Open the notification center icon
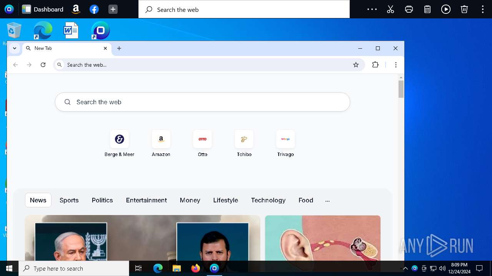This screenshot has height=276, width=492. coord(479,268)
